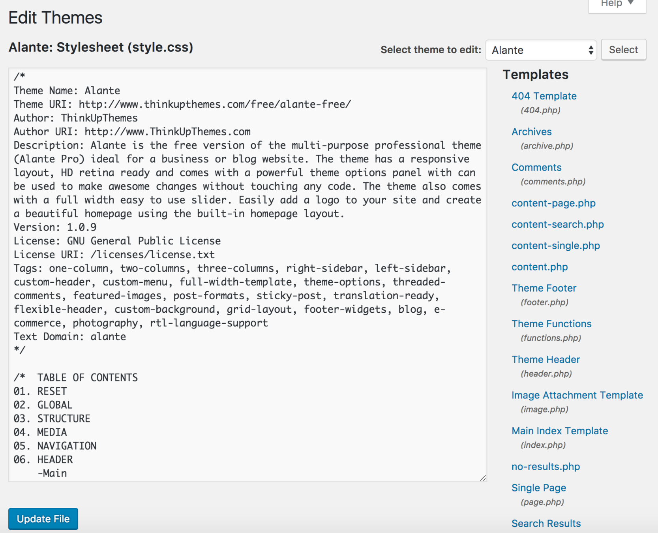
Task: Open the Comments template link
Action: click(536, 167)
